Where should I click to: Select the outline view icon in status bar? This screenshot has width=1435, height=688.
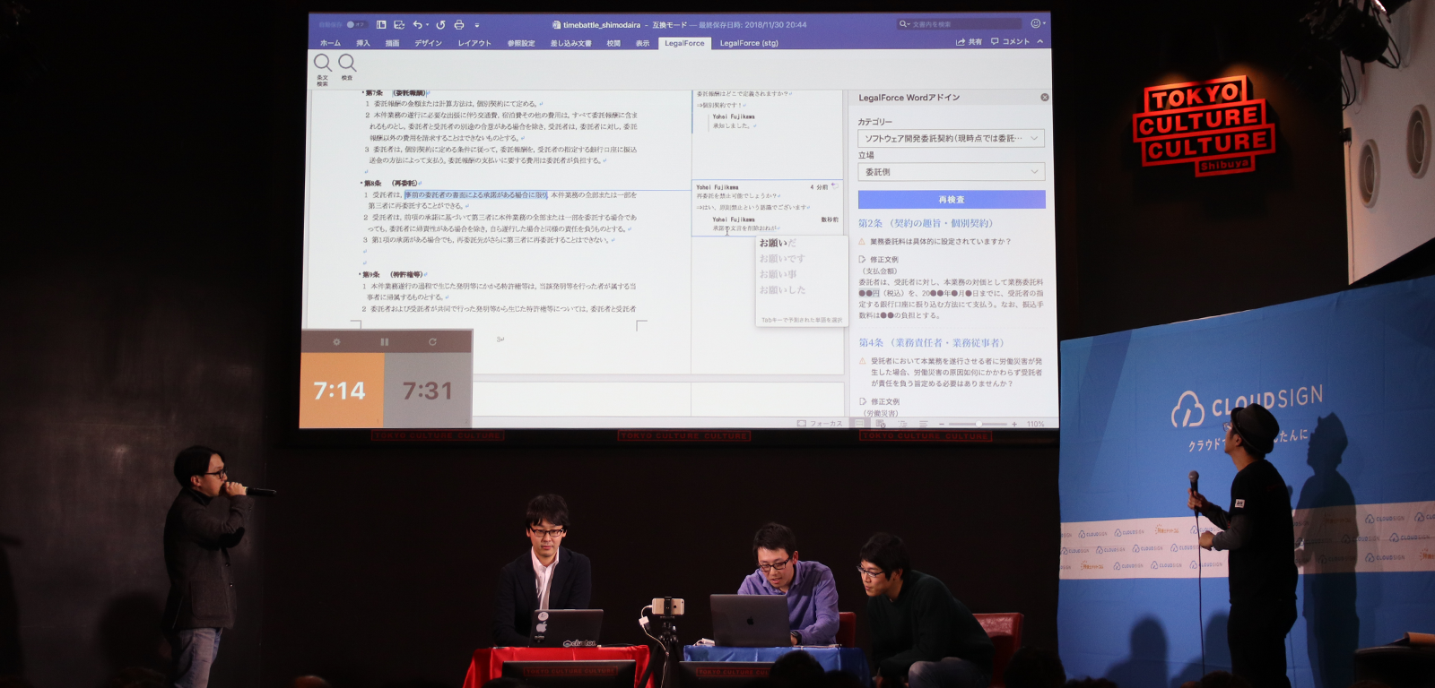(x=901, y=423)
